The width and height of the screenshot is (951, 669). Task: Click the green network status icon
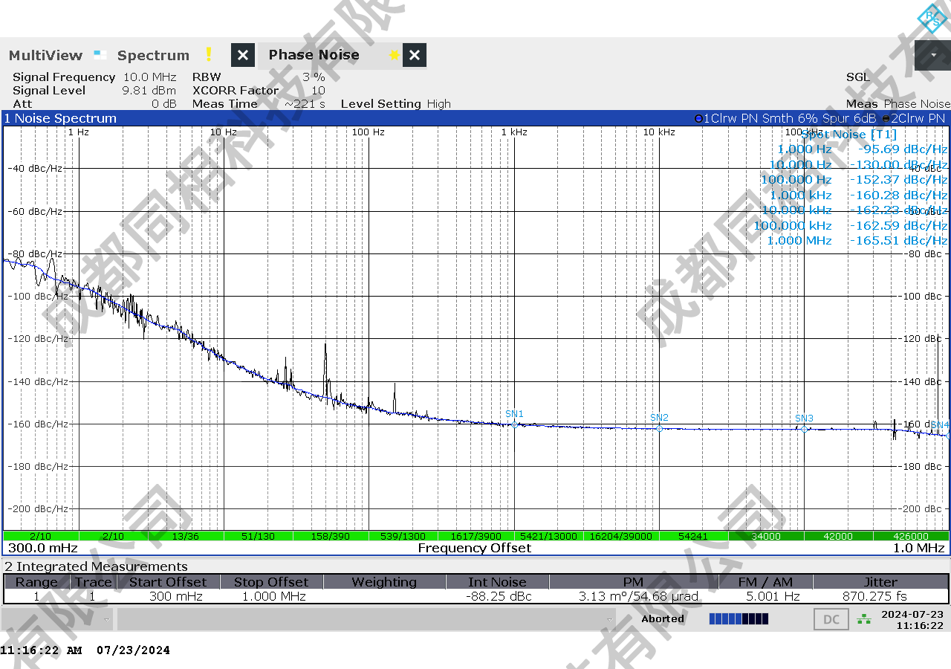click(x=864, y=618)
